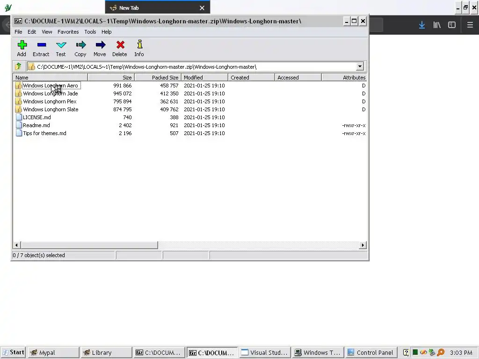
Task: Open the Tools menu
Action: coord(90,32)
